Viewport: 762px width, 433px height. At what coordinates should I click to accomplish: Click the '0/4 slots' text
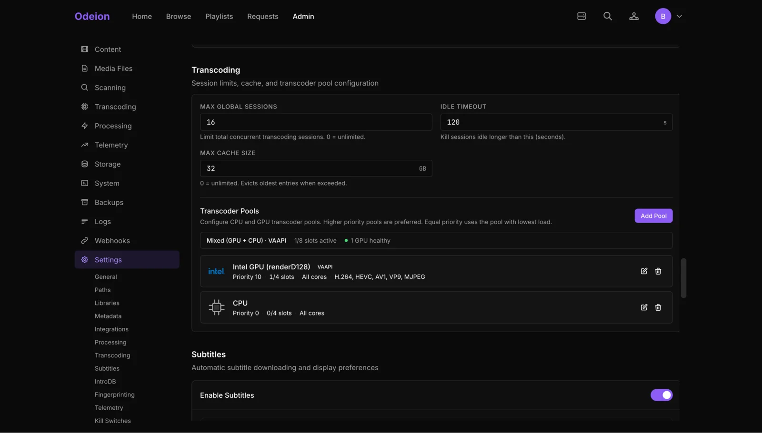(279, 313)
